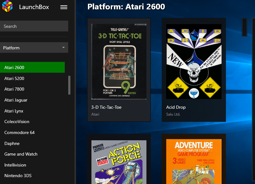Click the Acid Drop title text
Image resolution: width=255 pixels, height=184 pixels.
point(176,107)
